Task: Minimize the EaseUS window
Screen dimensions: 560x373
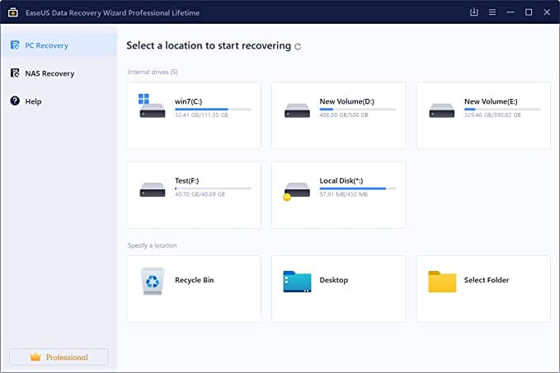Action: 511,12
